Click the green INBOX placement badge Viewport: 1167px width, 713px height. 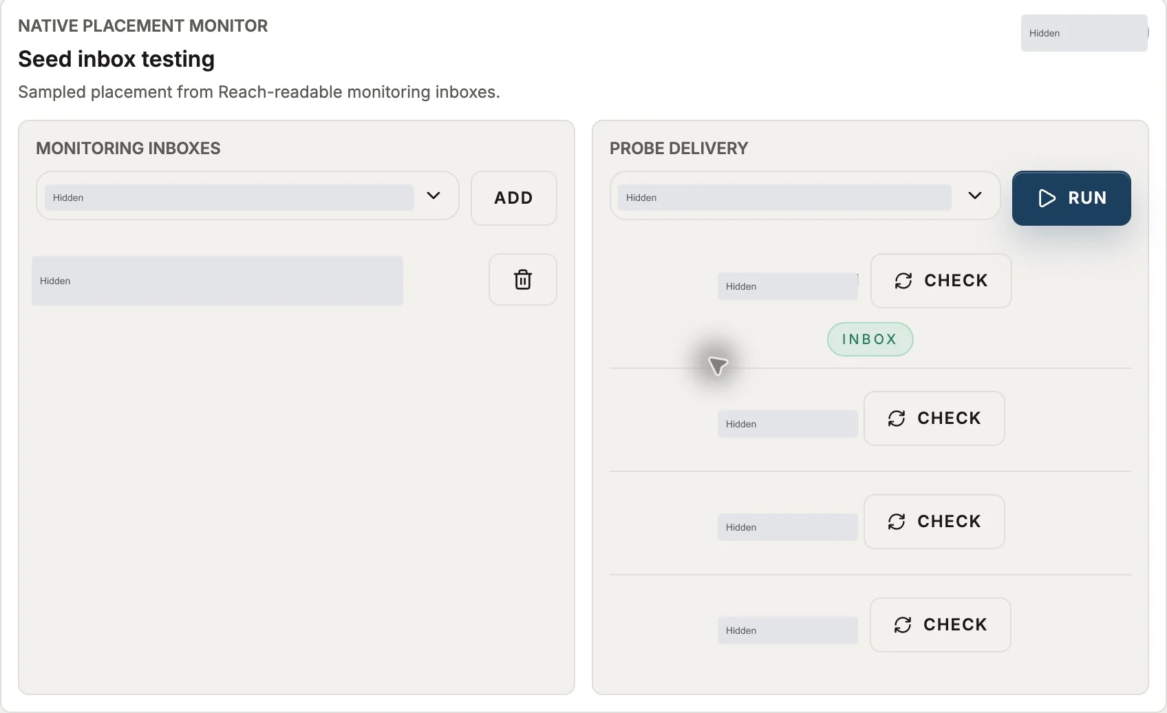(870, 339)
